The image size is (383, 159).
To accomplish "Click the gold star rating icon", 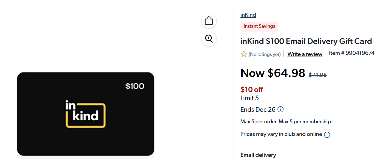I will (243, 54).
